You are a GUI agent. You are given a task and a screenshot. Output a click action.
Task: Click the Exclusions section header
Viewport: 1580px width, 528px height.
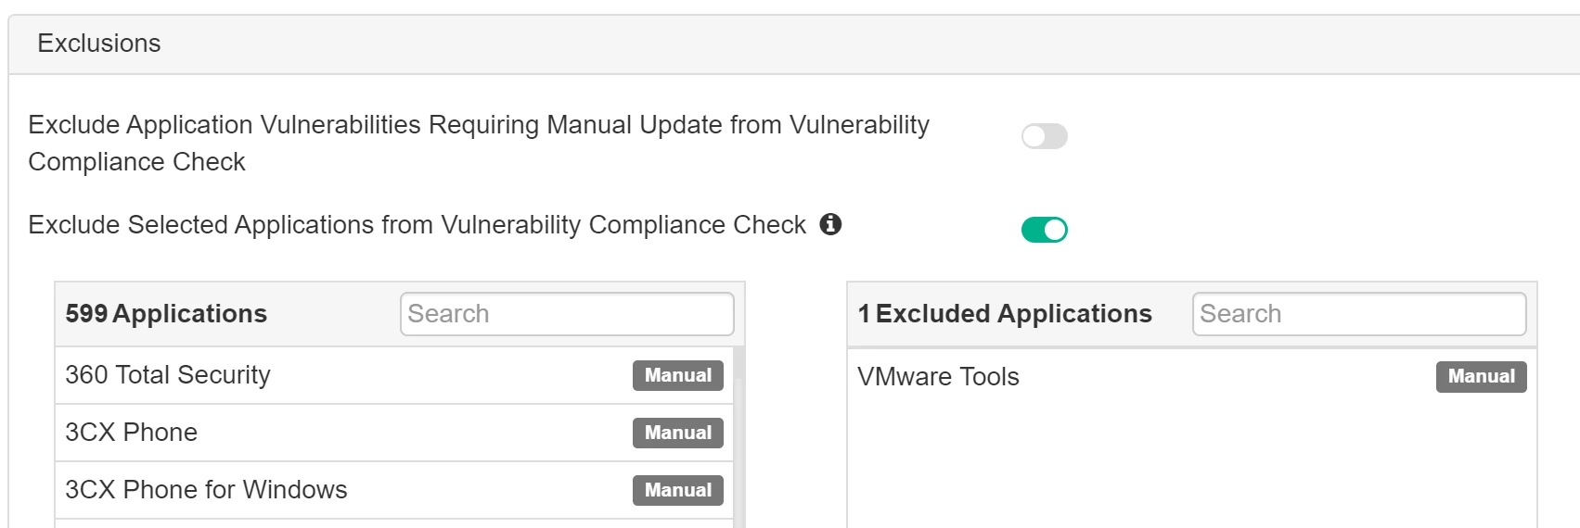tap(794, 44)
